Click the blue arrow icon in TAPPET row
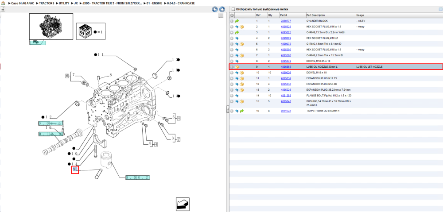 click(x=237, y=111)
